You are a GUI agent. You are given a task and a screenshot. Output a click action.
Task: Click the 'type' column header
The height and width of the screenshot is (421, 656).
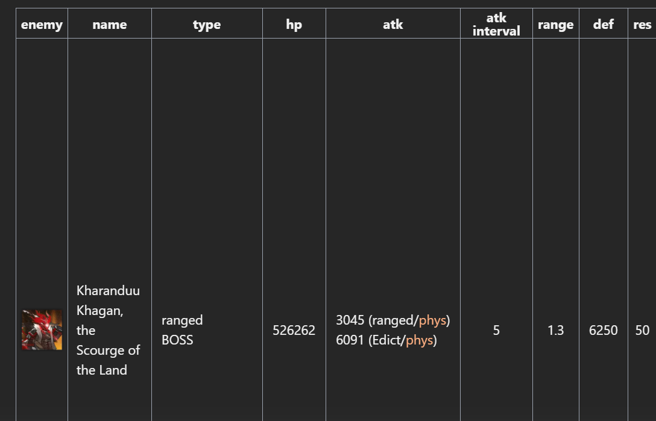(207, 25)
